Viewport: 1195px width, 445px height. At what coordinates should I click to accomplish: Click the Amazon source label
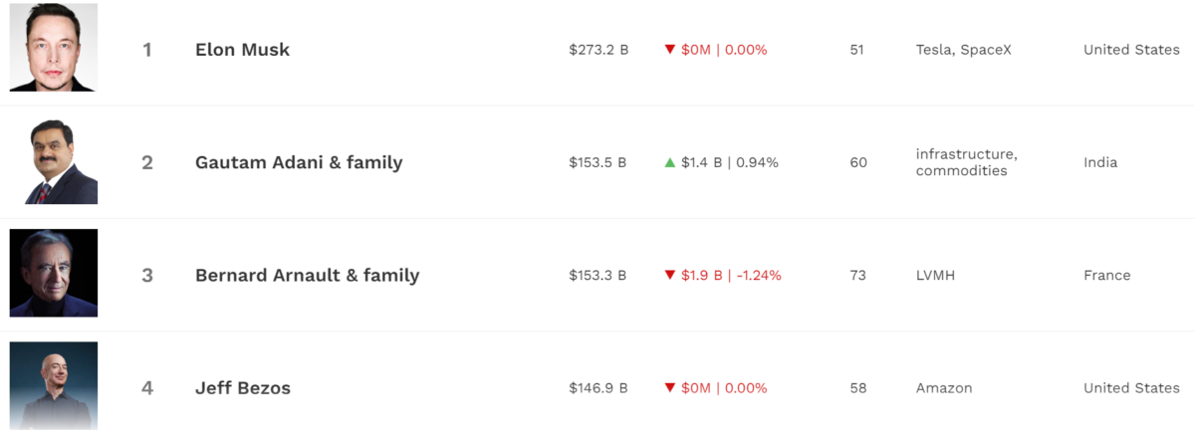tap(944, 388)
